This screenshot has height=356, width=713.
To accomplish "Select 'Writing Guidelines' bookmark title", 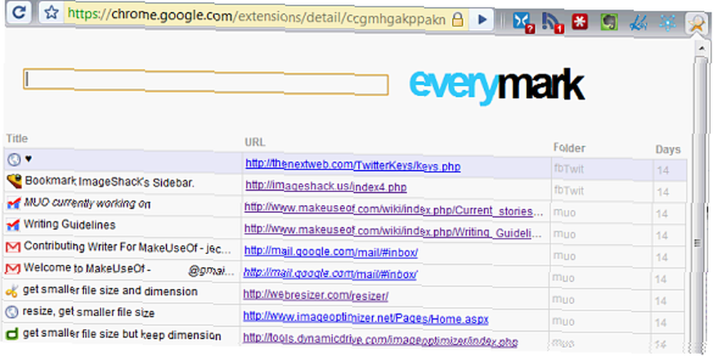I will coord(70,225).
